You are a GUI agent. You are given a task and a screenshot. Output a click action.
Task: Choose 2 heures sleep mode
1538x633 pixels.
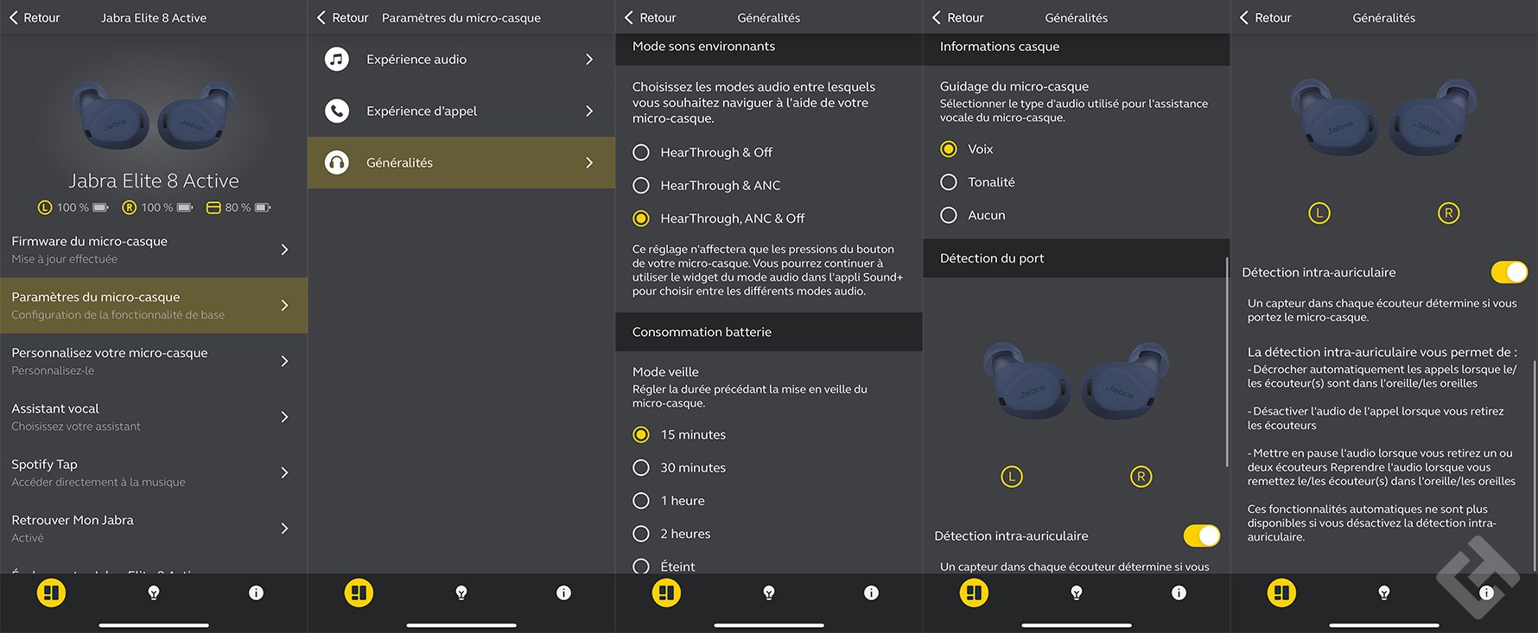641,534
